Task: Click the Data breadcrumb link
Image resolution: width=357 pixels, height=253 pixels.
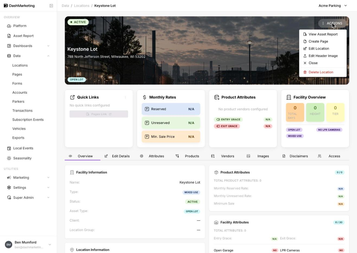Action: pos(65,6)
